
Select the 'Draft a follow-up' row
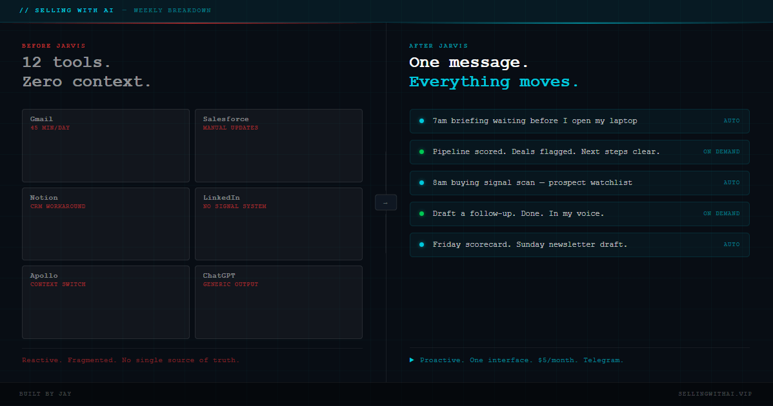[x=579, y=214]
